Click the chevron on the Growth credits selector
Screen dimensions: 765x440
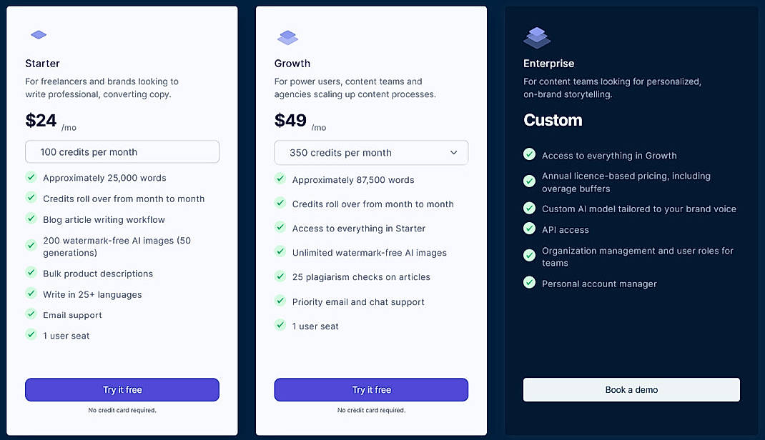click(x=453, y=152)
